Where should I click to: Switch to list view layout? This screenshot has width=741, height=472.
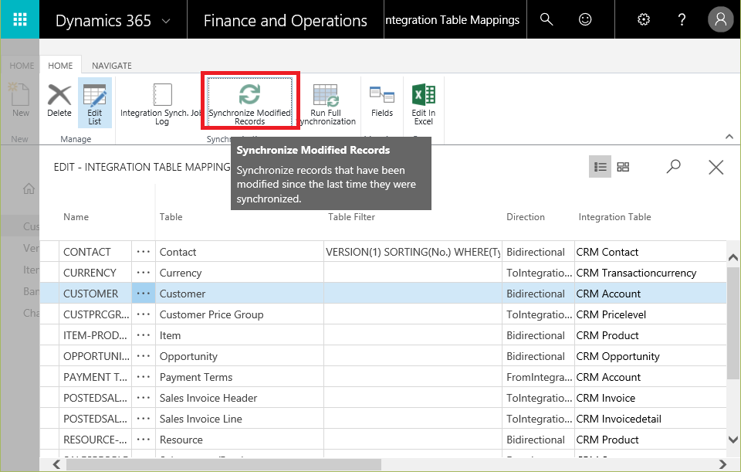click(x=601, y=167)
